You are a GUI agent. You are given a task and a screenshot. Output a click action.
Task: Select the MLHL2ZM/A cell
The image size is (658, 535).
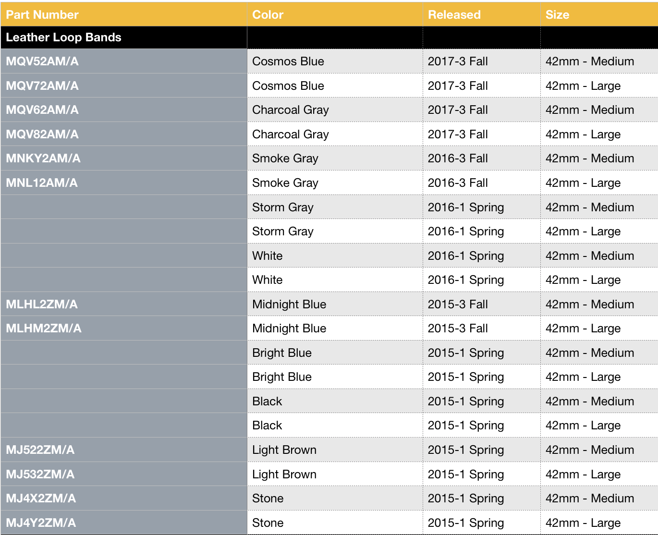click(x=42, y=304)
